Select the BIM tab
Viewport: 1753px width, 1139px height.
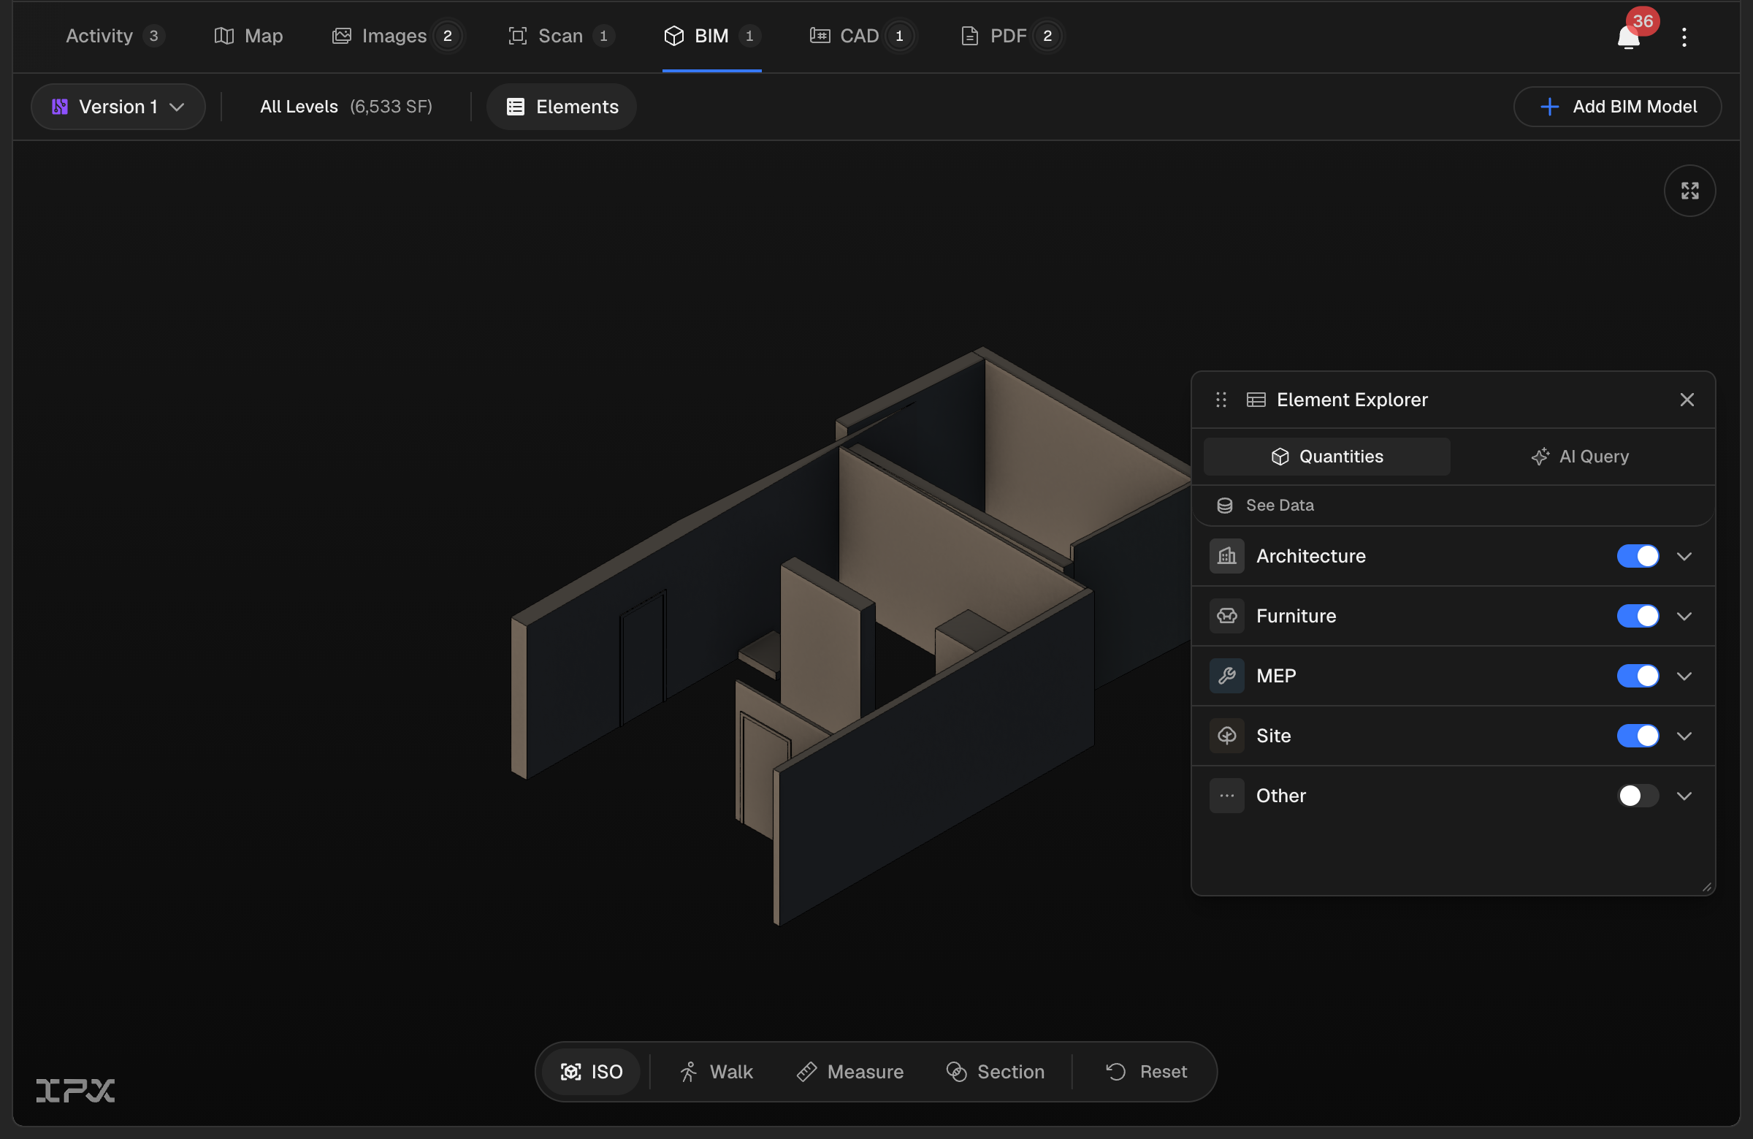(x=711, y=36)
